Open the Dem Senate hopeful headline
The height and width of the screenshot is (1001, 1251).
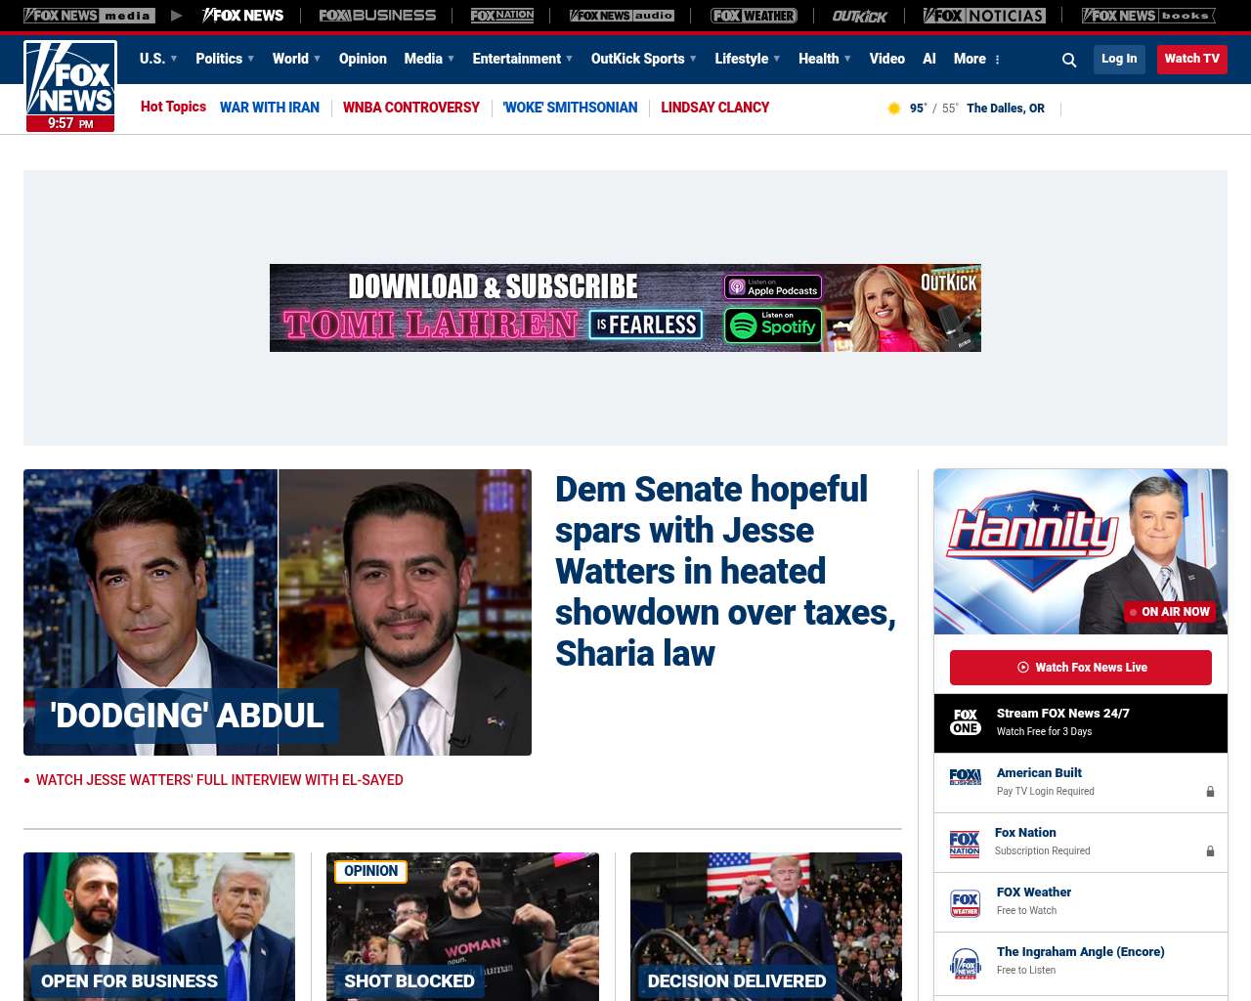point(725,571)
